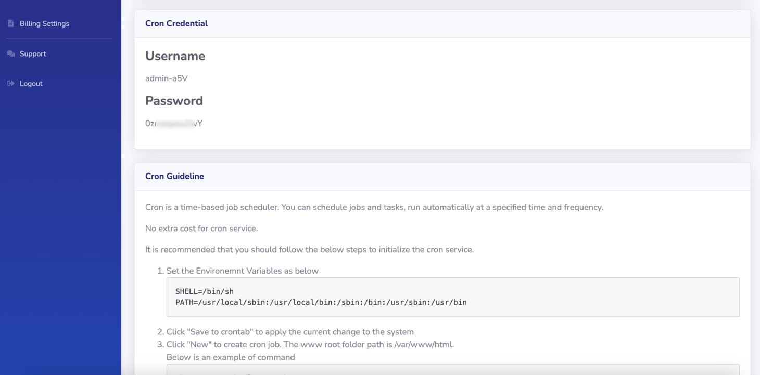This screenshot has width=760, height=375.
Task: Click the 'Cron is a time-based job scheduler' sentence
Action: click(374, 207)
